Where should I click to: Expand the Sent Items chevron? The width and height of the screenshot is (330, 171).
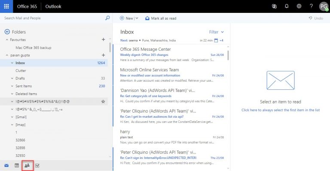[12, 86]
